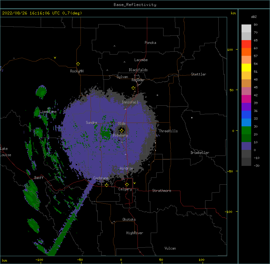The height and width of the screenshot is (264, 270).
Task: Select the km unit label at bottom left
Action: pos(5,260)
